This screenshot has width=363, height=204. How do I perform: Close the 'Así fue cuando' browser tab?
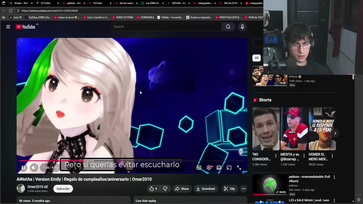pos(137,3)
